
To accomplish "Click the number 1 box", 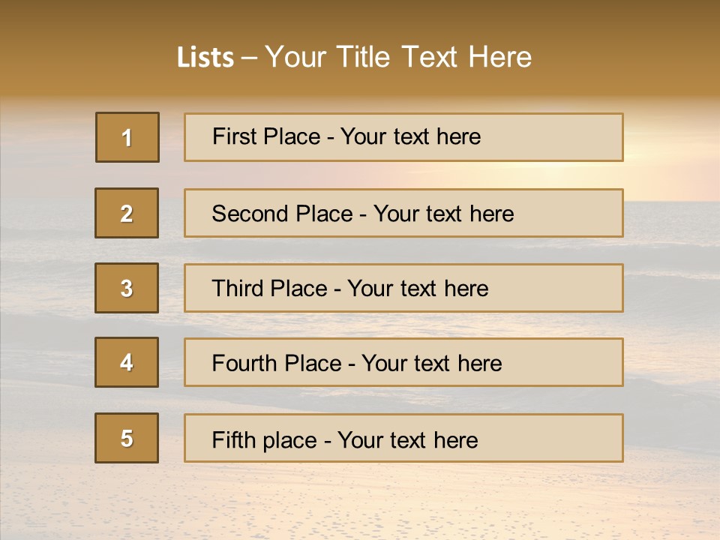I will pos(127,137).
